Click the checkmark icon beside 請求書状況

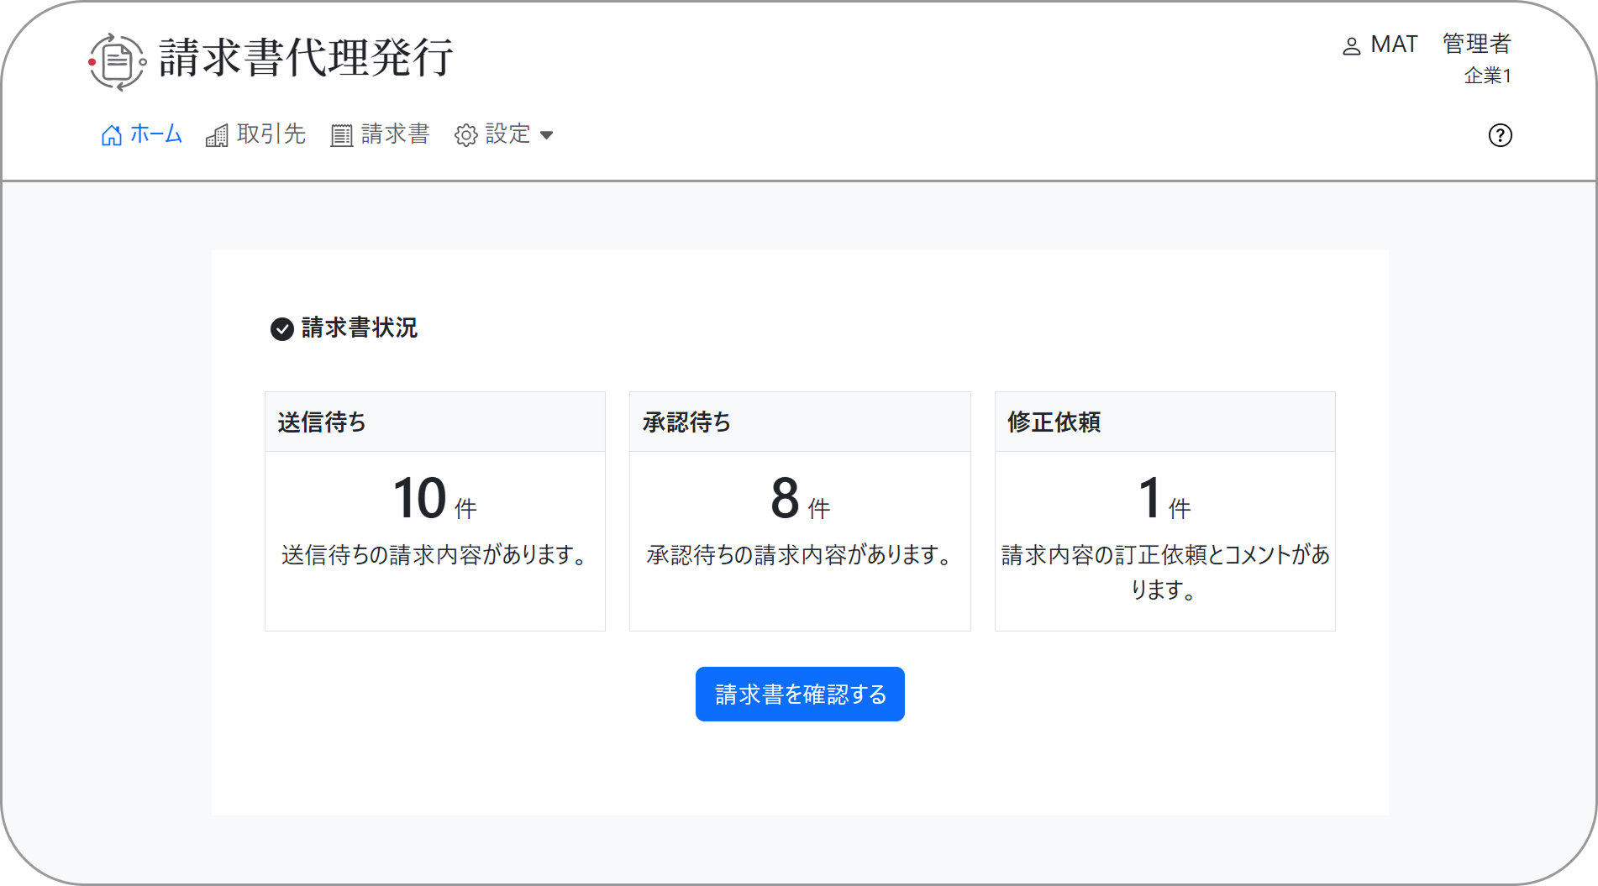click(281, 329)
